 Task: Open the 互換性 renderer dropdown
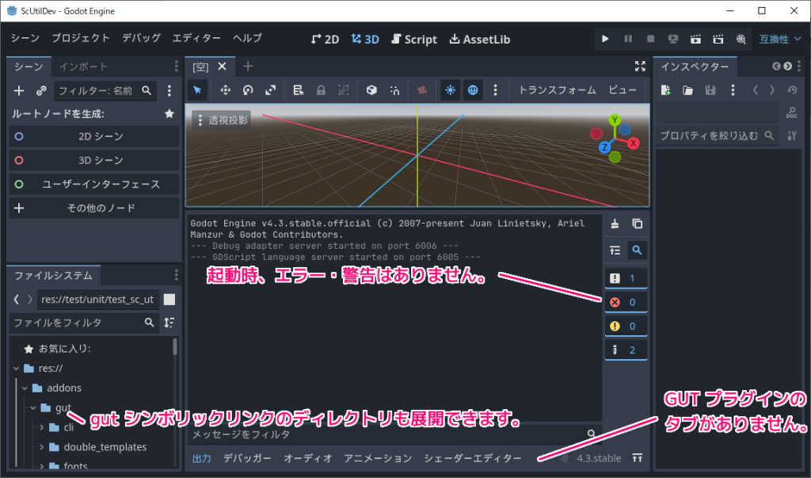coord(779,40)
